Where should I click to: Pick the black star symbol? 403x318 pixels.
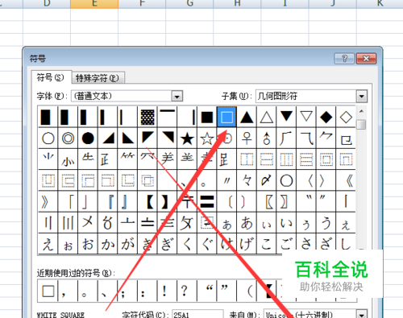pos(187,138)
